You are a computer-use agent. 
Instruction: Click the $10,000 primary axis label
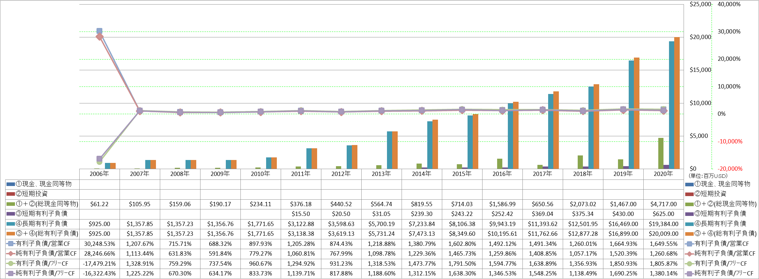click(700, 103)
